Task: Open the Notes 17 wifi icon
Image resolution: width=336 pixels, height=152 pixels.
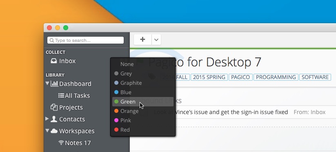Action: point(61,143)
